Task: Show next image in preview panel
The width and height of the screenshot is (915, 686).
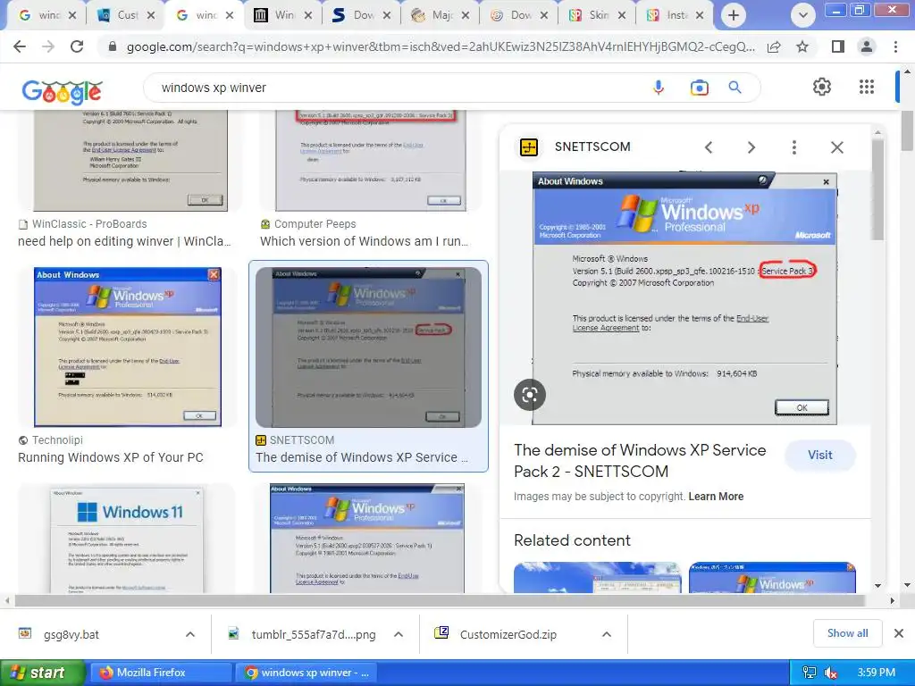Action: 751,147
